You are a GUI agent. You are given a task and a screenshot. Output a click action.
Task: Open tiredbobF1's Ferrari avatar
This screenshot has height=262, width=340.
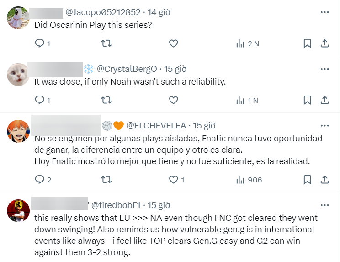tap(18, 211)
